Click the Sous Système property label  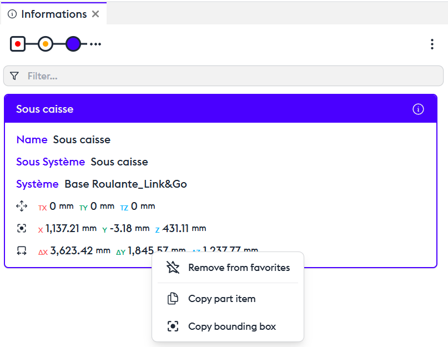(x=51, y=162)
